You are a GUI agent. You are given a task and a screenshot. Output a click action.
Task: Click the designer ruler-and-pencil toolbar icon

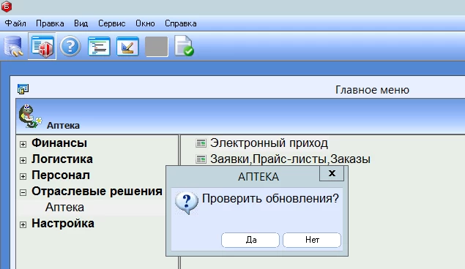coord(127,47)
